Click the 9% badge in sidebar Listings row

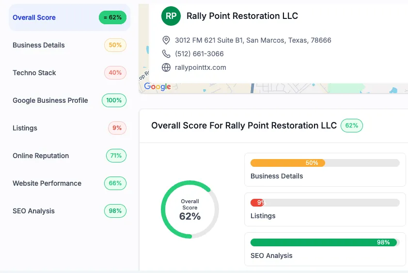pyautogui.click(x=117, y=128)
